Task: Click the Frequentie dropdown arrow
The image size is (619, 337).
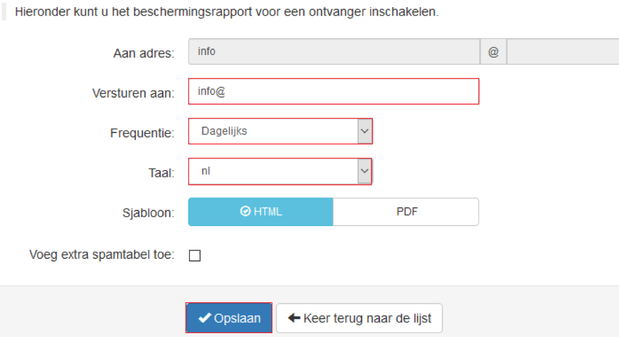Action: [364, 131]
